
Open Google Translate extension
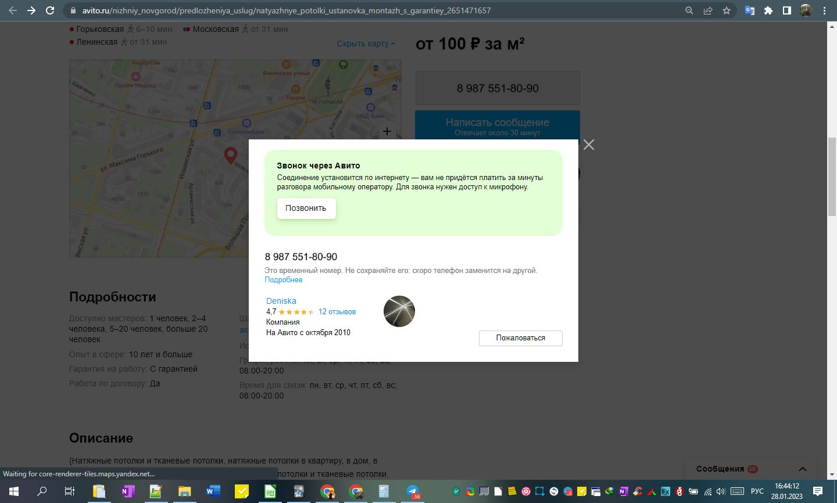pos(750,10)
